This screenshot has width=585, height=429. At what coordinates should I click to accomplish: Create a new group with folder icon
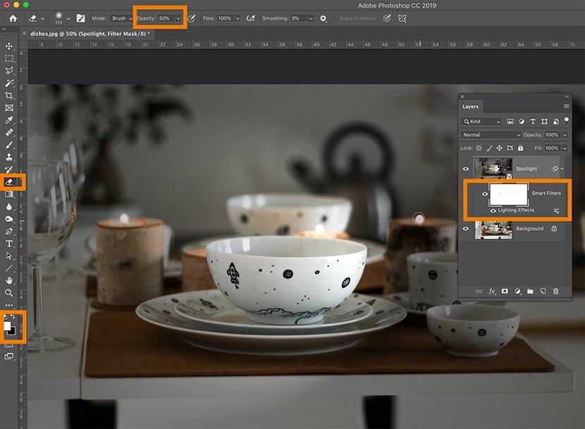tap(530, 291)
